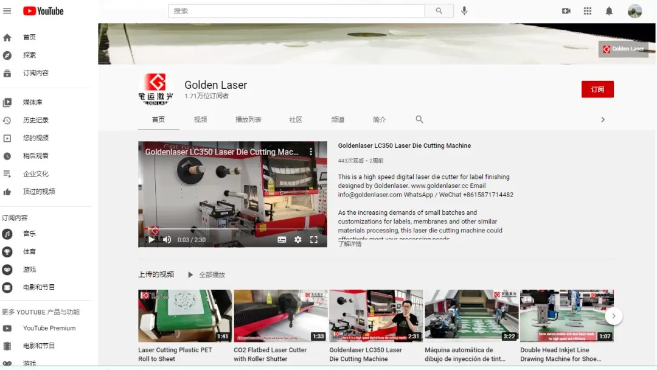
Task: Click the YouTube logo
Action: 43,11
